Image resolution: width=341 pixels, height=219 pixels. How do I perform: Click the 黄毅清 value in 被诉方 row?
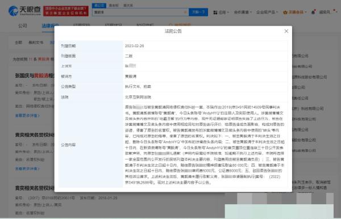131,77
